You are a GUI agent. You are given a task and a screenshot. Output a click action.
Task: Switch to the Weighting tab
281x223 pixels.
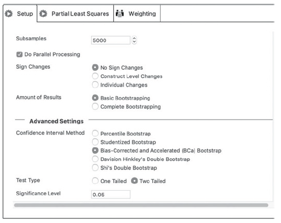coord(137,14)
